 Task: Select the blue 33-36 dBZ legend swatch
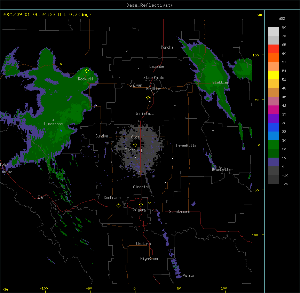pyautogui.click(x=274, y=127)
